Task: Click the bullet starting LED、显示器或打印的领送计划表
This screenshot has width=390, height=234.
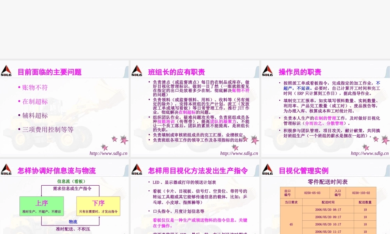Action: [x=184, y=183]
